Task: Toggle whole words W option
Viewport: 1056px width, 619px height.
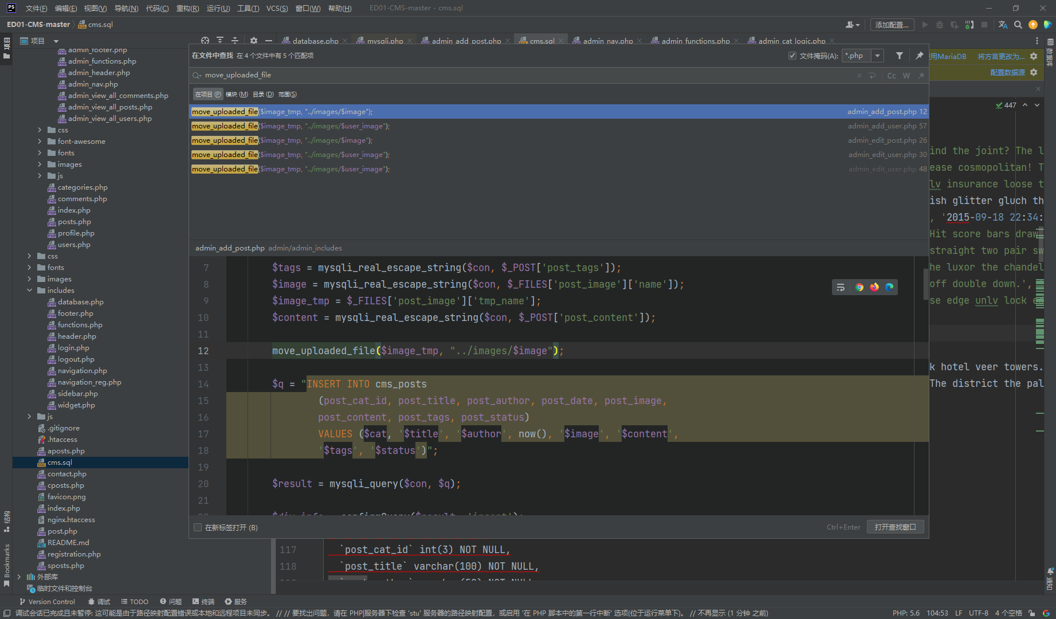Action: [906, 76]
